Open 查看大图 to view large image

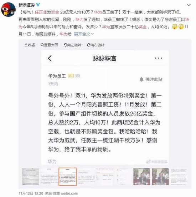(x=49, y=45)
